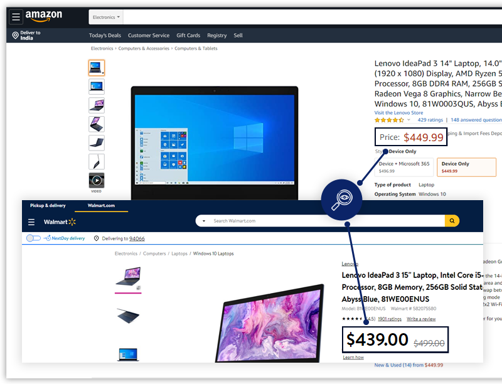The image size is (502, 384).
Task: Open the Walmart hamburger menu
Action: click(31, 222)
